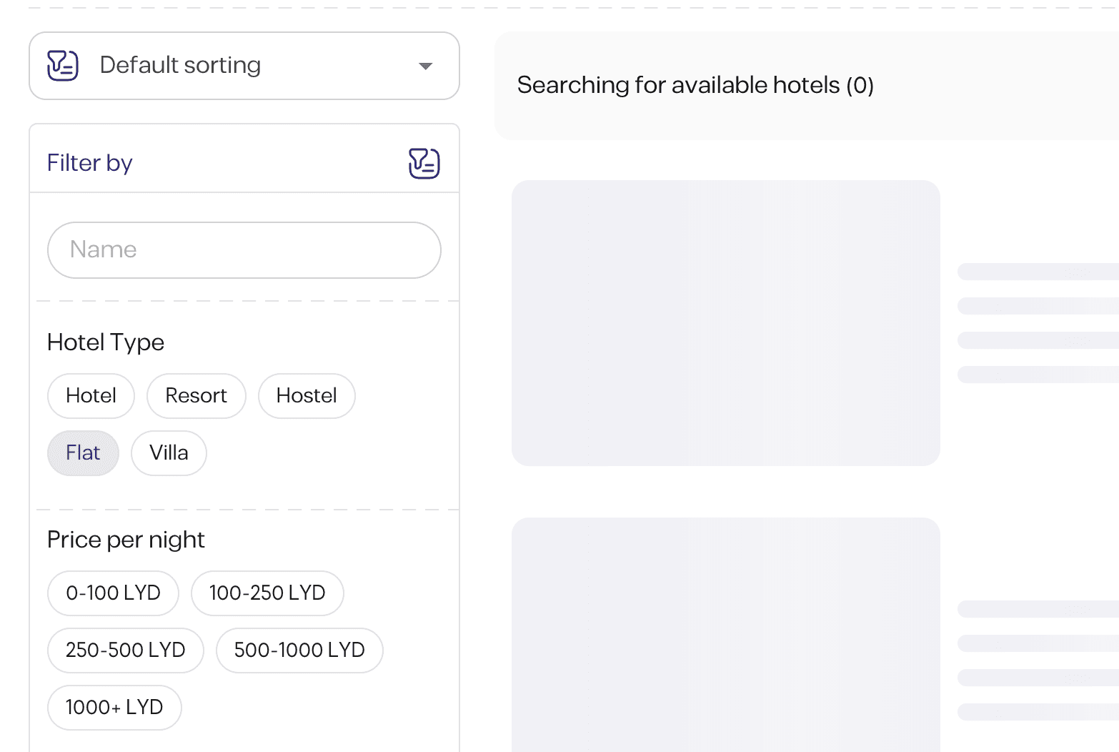Click the first loading hotel image placeholder
This screenshot has height=752, width=1119.
point(725,323)
